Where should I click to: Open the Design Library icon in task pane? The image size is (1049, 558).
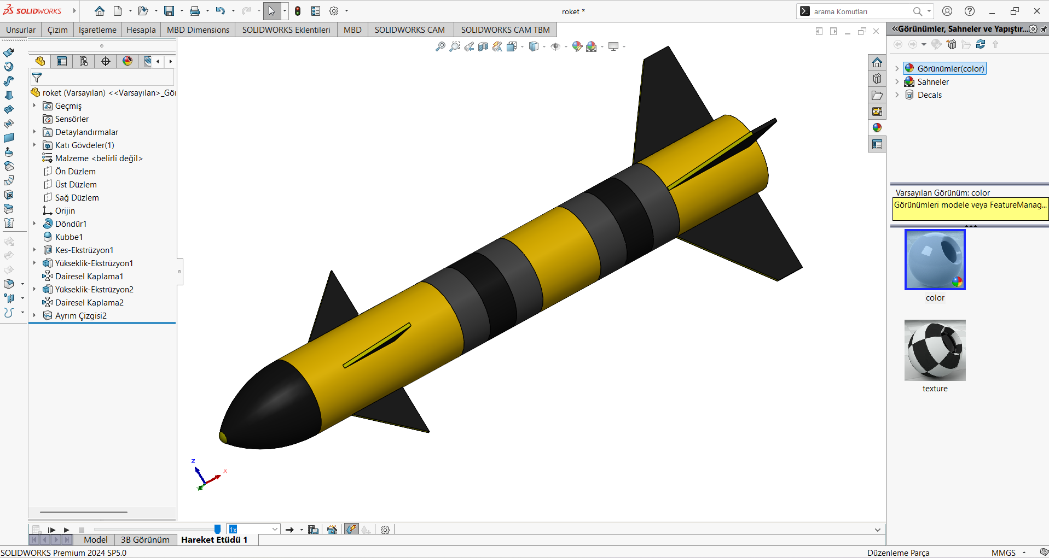click(x=877, y=79)
